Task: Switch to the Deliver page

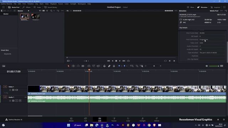Action: [157, 119]
